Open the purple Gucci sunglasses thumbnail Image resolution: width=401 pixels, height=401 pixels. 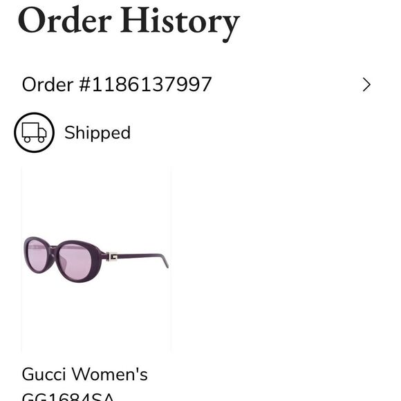(96, 259)
